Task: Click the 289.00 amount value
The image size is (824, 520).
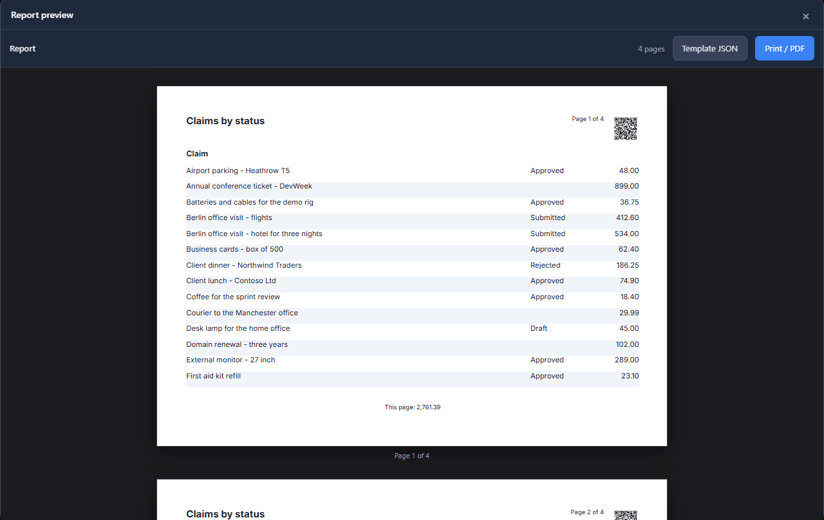Action: 627,360
